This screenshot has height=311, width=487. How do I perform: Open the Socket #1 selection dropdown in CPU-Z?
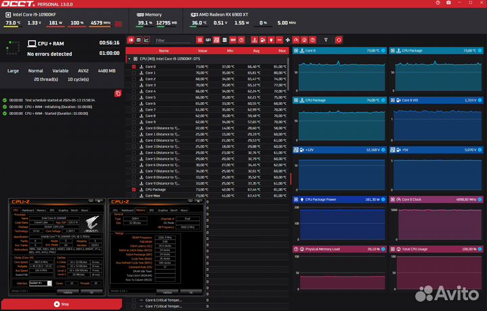tap(49, 283)
